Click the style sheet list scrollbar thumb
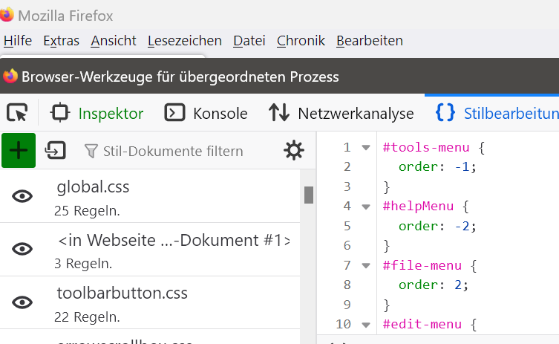 [x=309, y=195]
